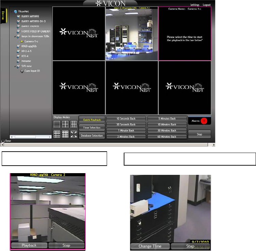Click Stop under KN60-upg56b Camera 2 view

[66, 245]
